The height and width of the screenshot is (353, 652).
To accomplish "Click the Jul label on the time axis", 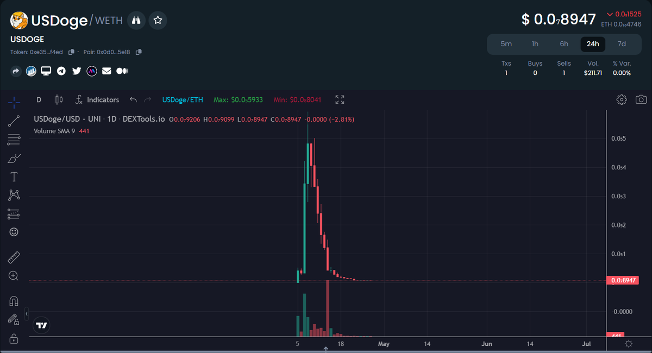I will click(586, 344).
